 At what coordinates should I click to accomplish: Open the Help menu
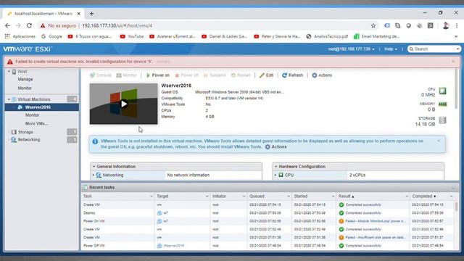pos(391,49)
